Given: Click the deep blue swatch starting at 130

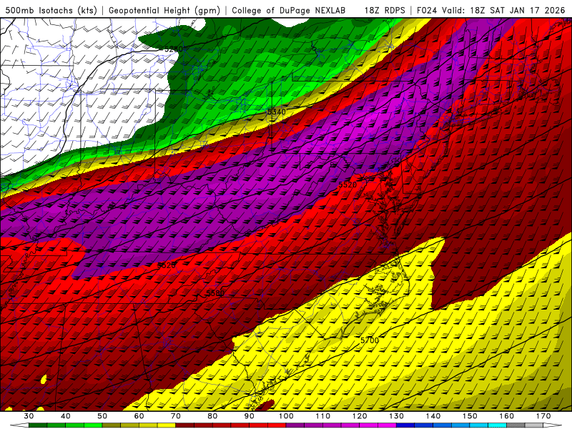Looking at the screenshot, I should coord(405,426).
